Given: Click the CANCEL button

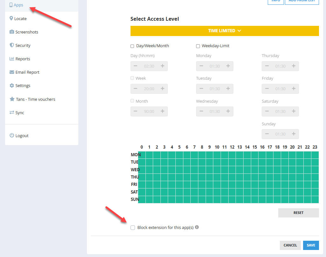Looking at the screenshot, I should (290, 245).
